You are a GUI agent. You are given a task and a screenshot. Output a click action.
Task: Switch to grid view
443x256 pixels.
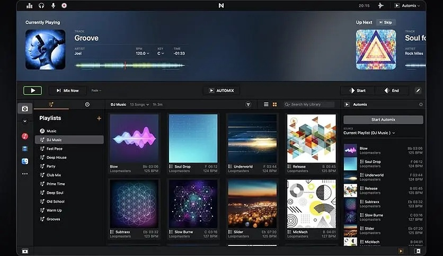tap(274, 104)
